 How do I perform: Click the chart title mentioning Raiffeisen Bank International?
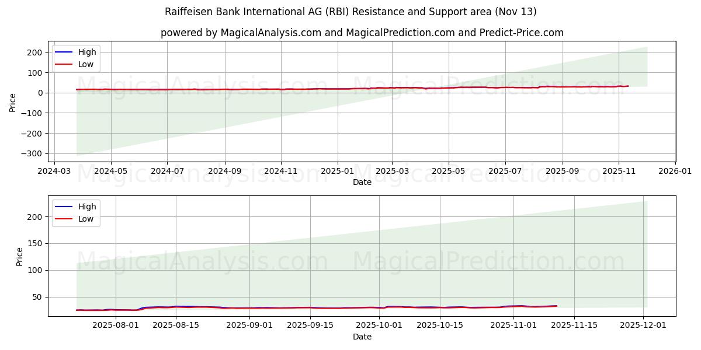click(x=350, y=10)
